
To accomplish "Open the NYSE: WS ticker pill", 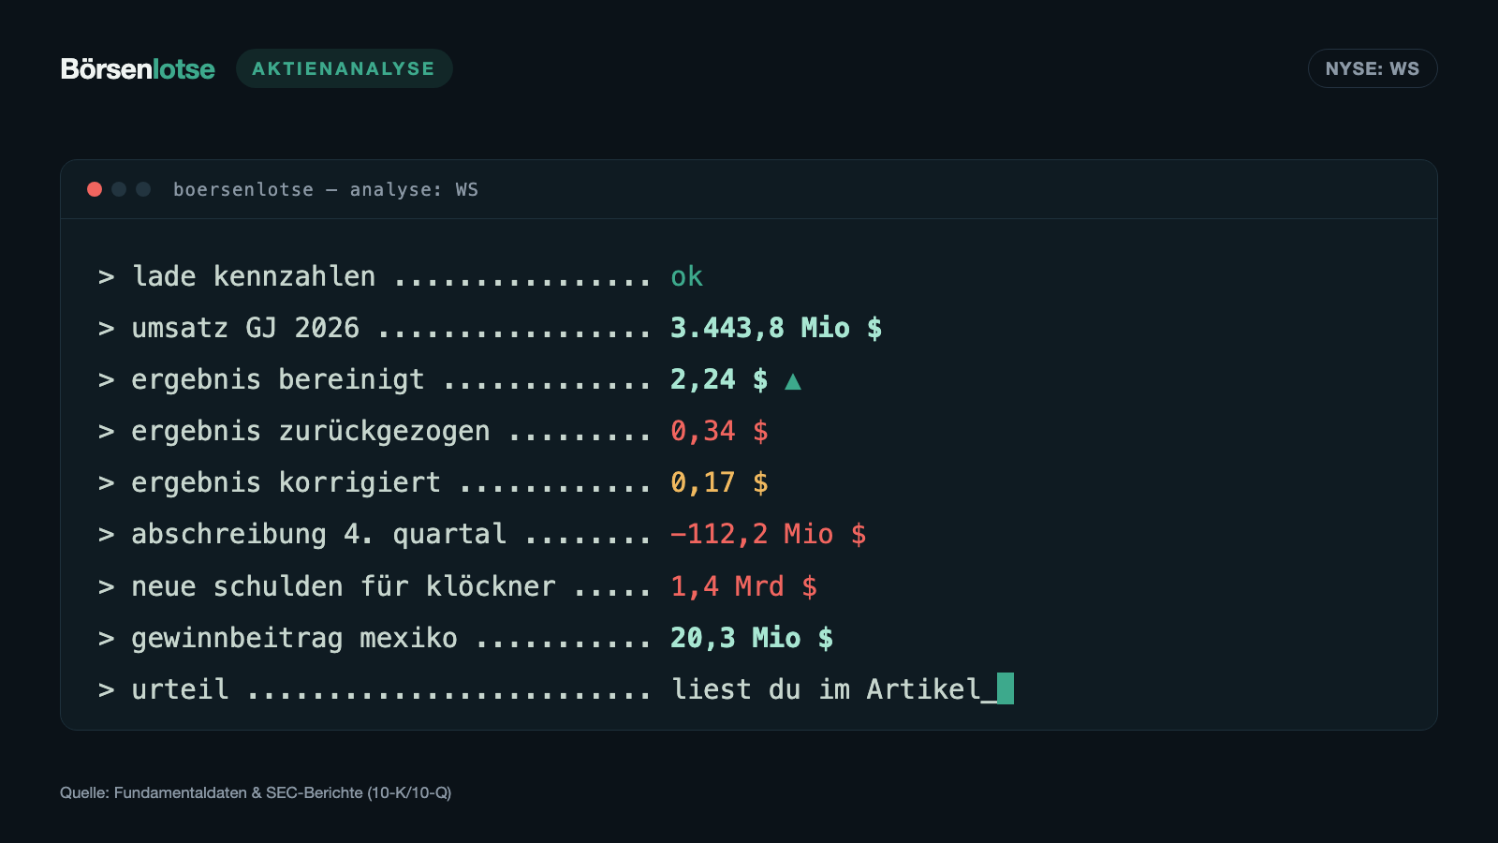I will (1372, 68).
